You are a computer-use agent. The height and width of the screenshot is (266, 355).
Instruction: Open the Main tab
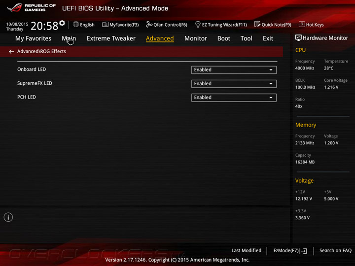(69, 38)
